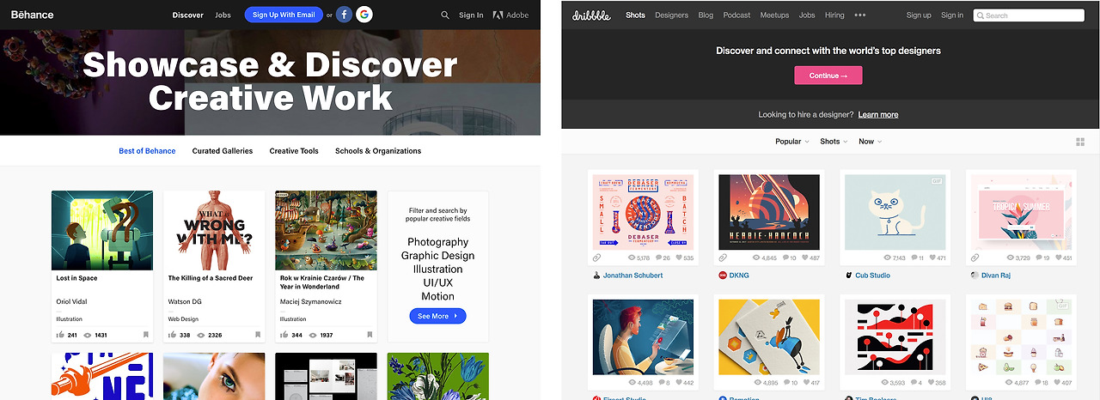Click the views eye icon on the Lost in Space card

88,335
